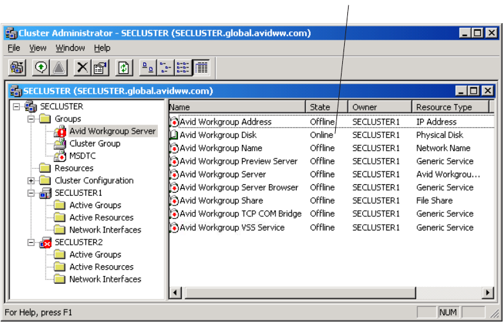Click the horizontal scrollbar left arrow

pyautogui.click(x=175, y=293)
